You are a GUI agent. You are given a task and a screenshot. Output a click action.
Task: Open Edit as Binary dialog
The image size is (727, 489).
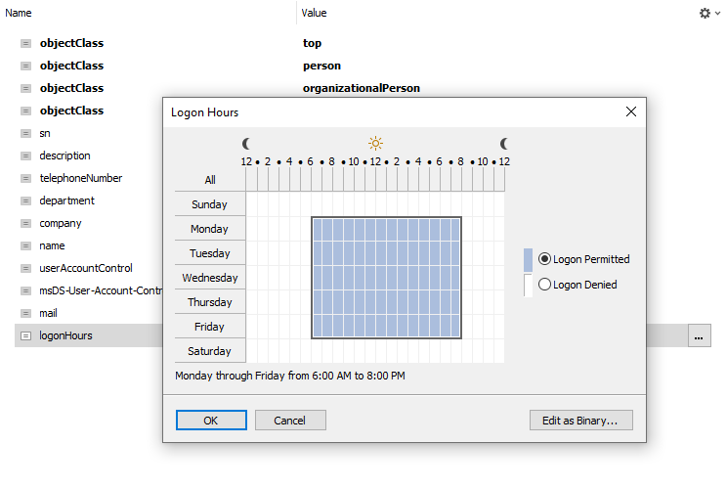click(x=581, y=420)
